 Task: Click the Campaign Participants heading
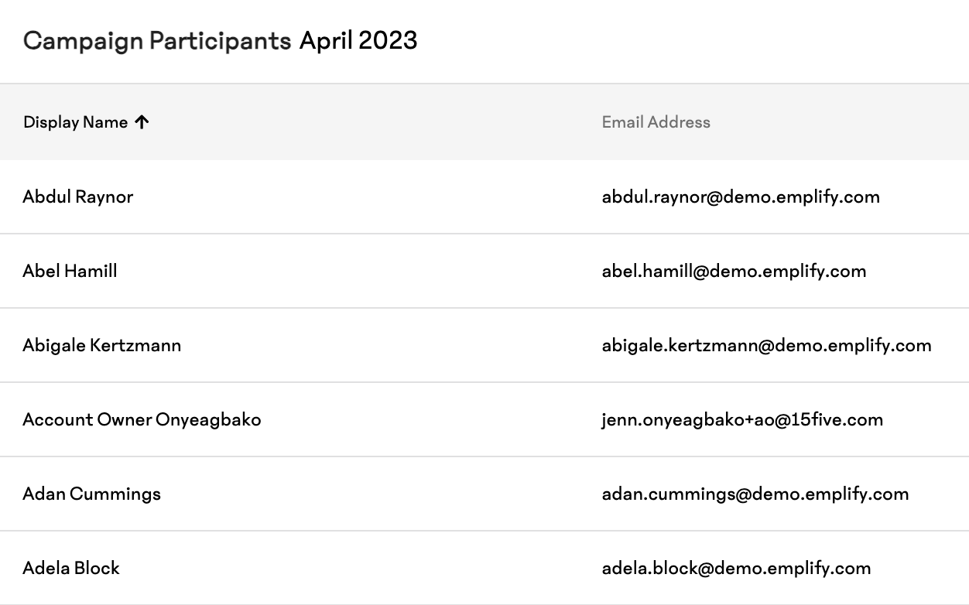(x=157, y=40)
